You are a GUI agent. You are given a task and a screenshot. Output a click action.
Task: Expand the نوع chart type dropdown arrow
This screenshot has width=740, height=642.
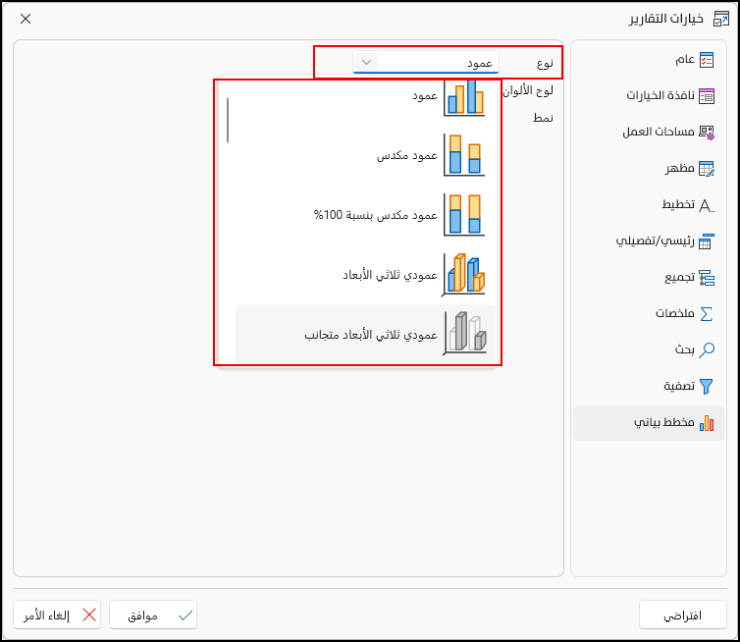[x=366, y=62]
